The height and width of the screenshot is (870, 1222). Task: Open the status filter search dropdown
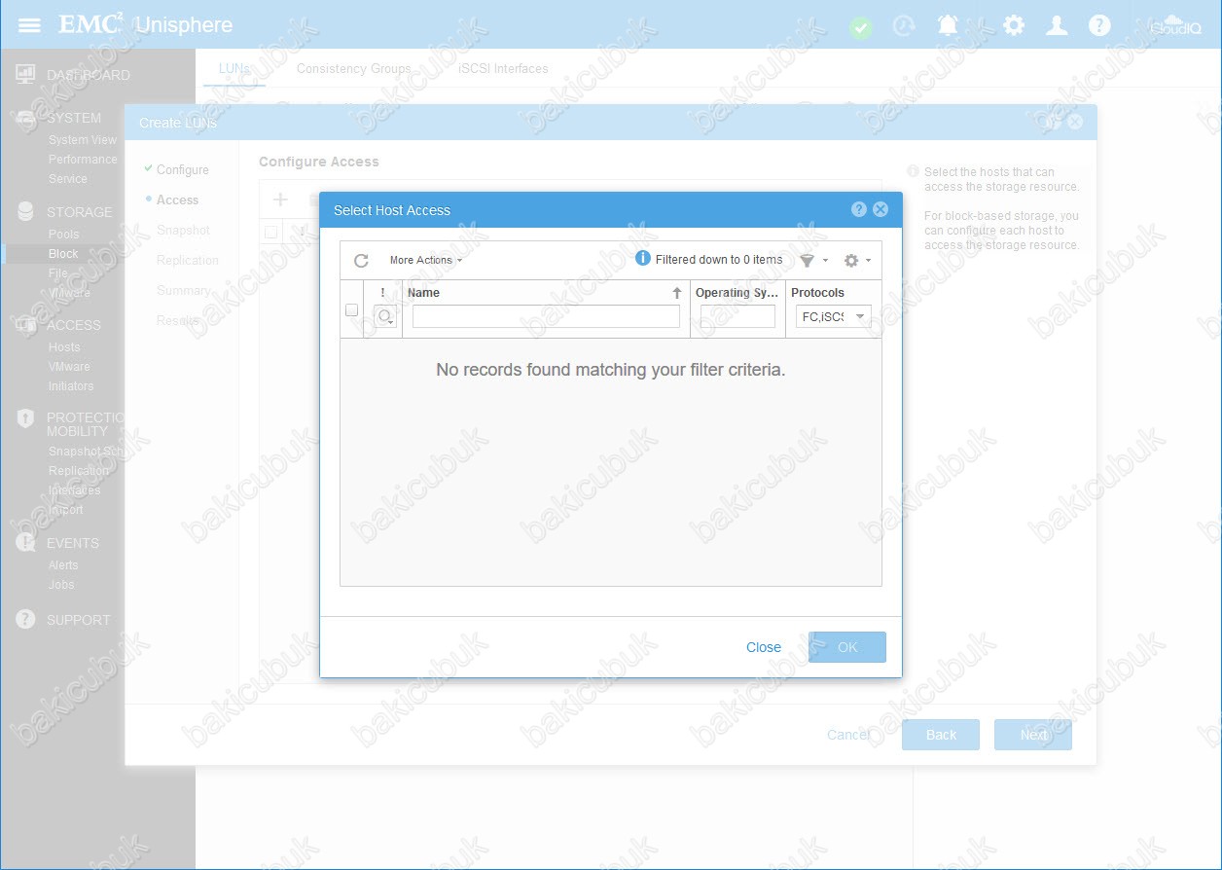pyautogui.click(x=385, y=316)
